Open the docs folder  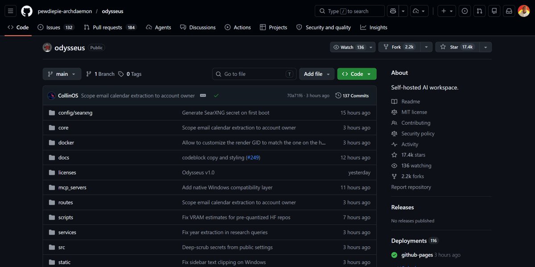(64, 158)
